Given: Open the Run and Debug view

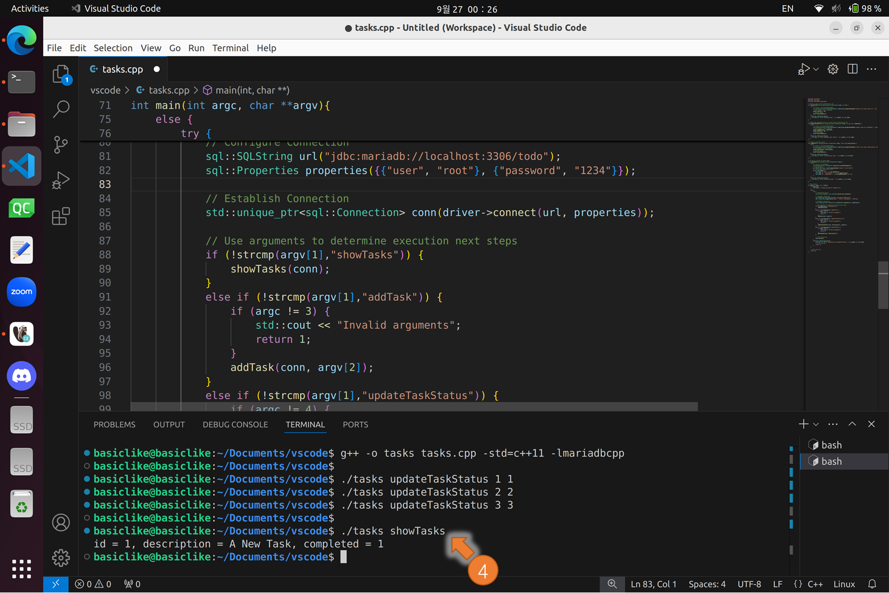Looking at the screenshot, I should pos(61,181).
